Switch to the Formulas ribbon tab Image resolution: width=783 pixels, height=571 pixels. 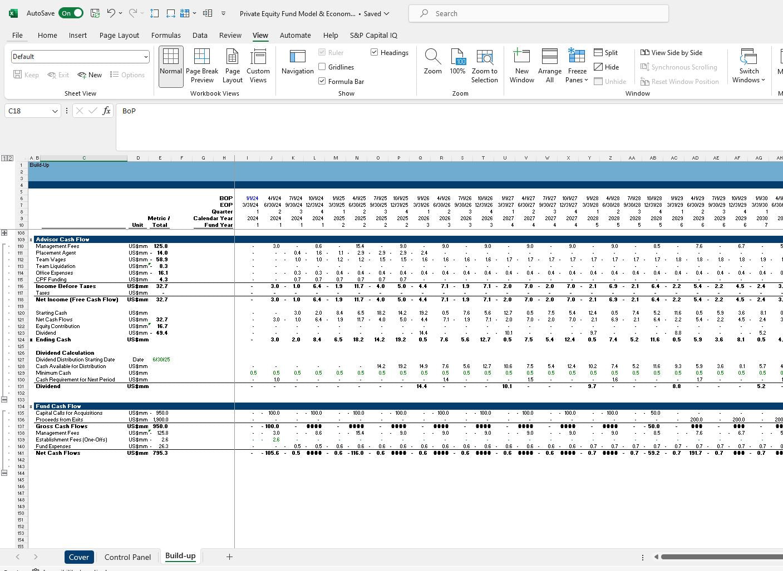pos(166,35)
